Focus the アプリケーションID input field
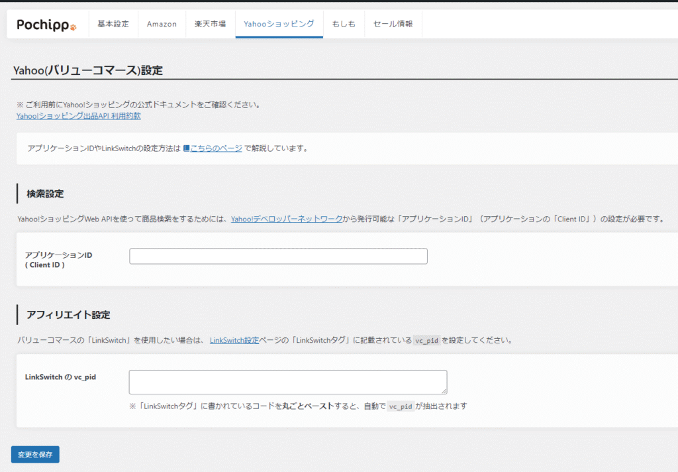Screen dimensions: 678x472 (x=278, y=256)
